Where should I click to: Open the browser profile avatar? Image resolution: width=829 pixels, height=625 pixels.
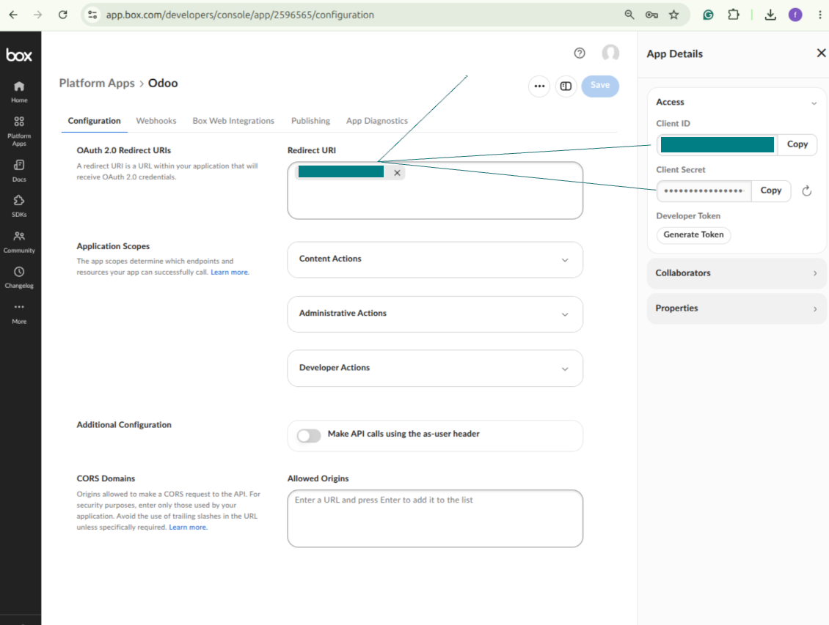[x=795, y=15]
